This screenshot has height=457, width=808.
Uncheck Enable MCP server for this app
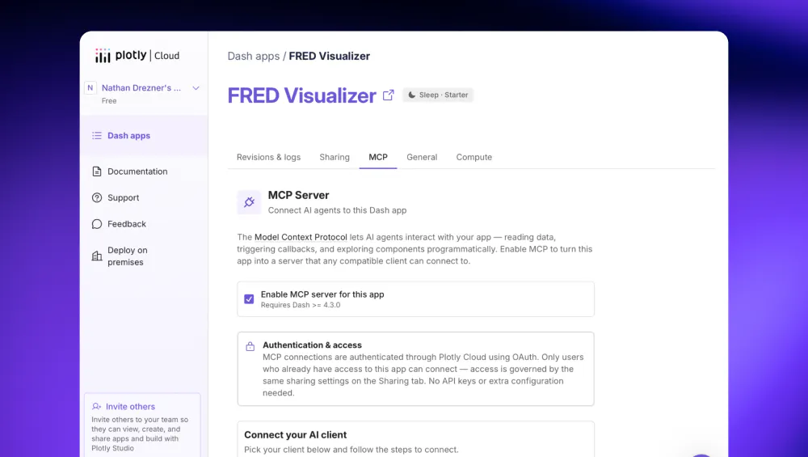pyautogui.click(x=249, y=299)
